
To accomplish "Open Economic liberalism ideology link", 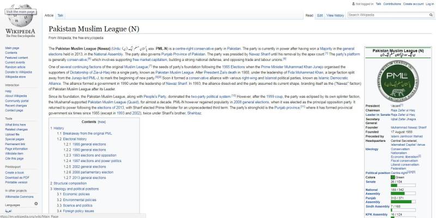I will tap(404, 157).
